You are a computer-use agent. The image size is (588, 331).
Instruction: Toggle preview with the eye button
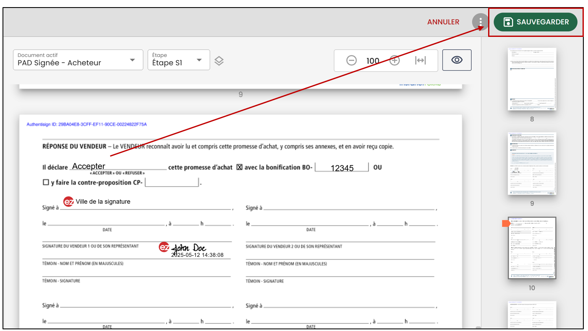click(457, 60)
